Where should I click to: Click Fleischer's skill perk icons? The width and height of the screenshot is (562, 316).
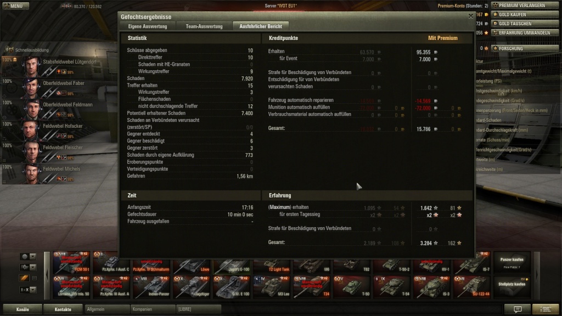(61, 157)
